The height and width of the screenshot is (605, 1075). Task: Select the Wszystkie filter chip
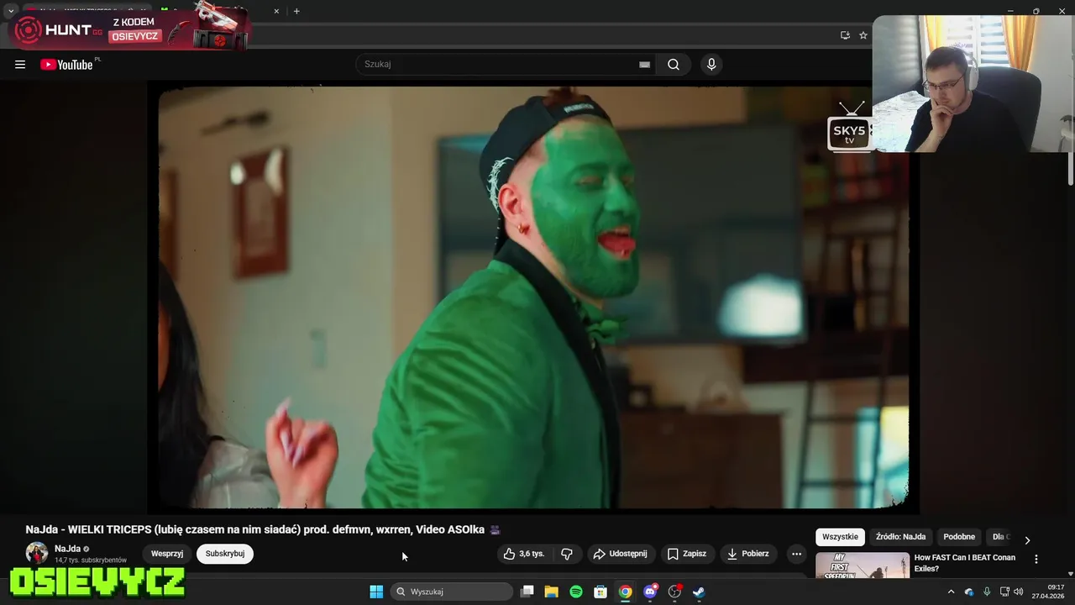[x=840, y=537]
